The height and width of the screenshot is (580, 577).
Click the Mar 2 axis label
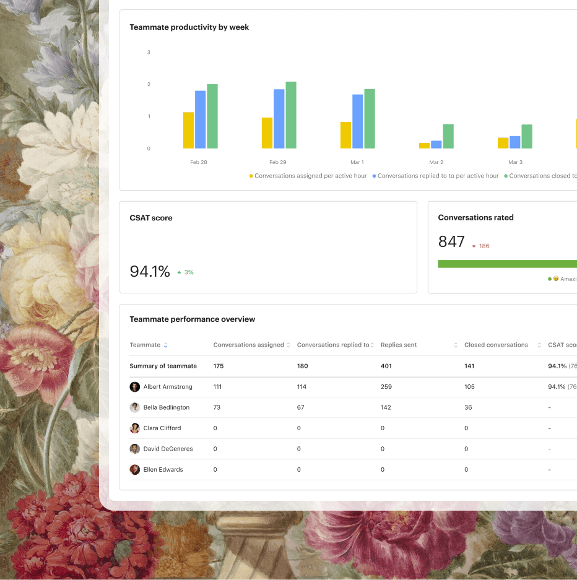pos(436,162)
